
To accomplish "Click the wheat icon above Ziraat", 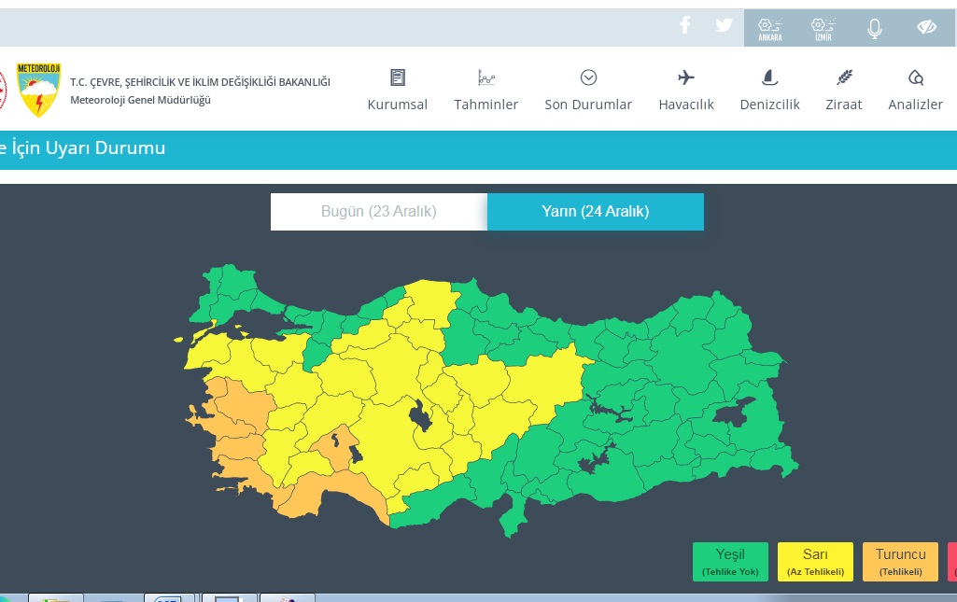I will tap(844, 77).
